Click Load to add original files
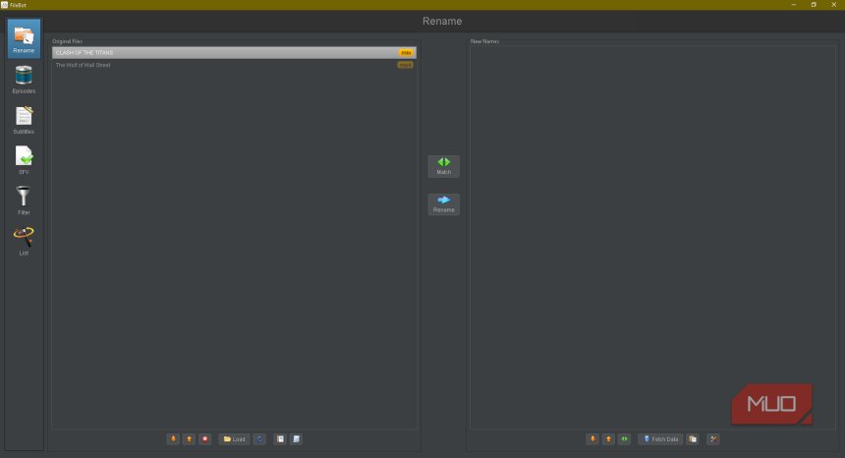Screen dimensions: 845x458 [234, 439]
